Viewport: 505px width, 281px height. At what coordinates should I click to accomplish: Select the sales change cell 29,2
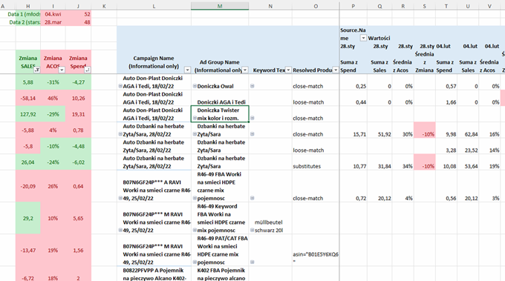(x=28, y=218)
